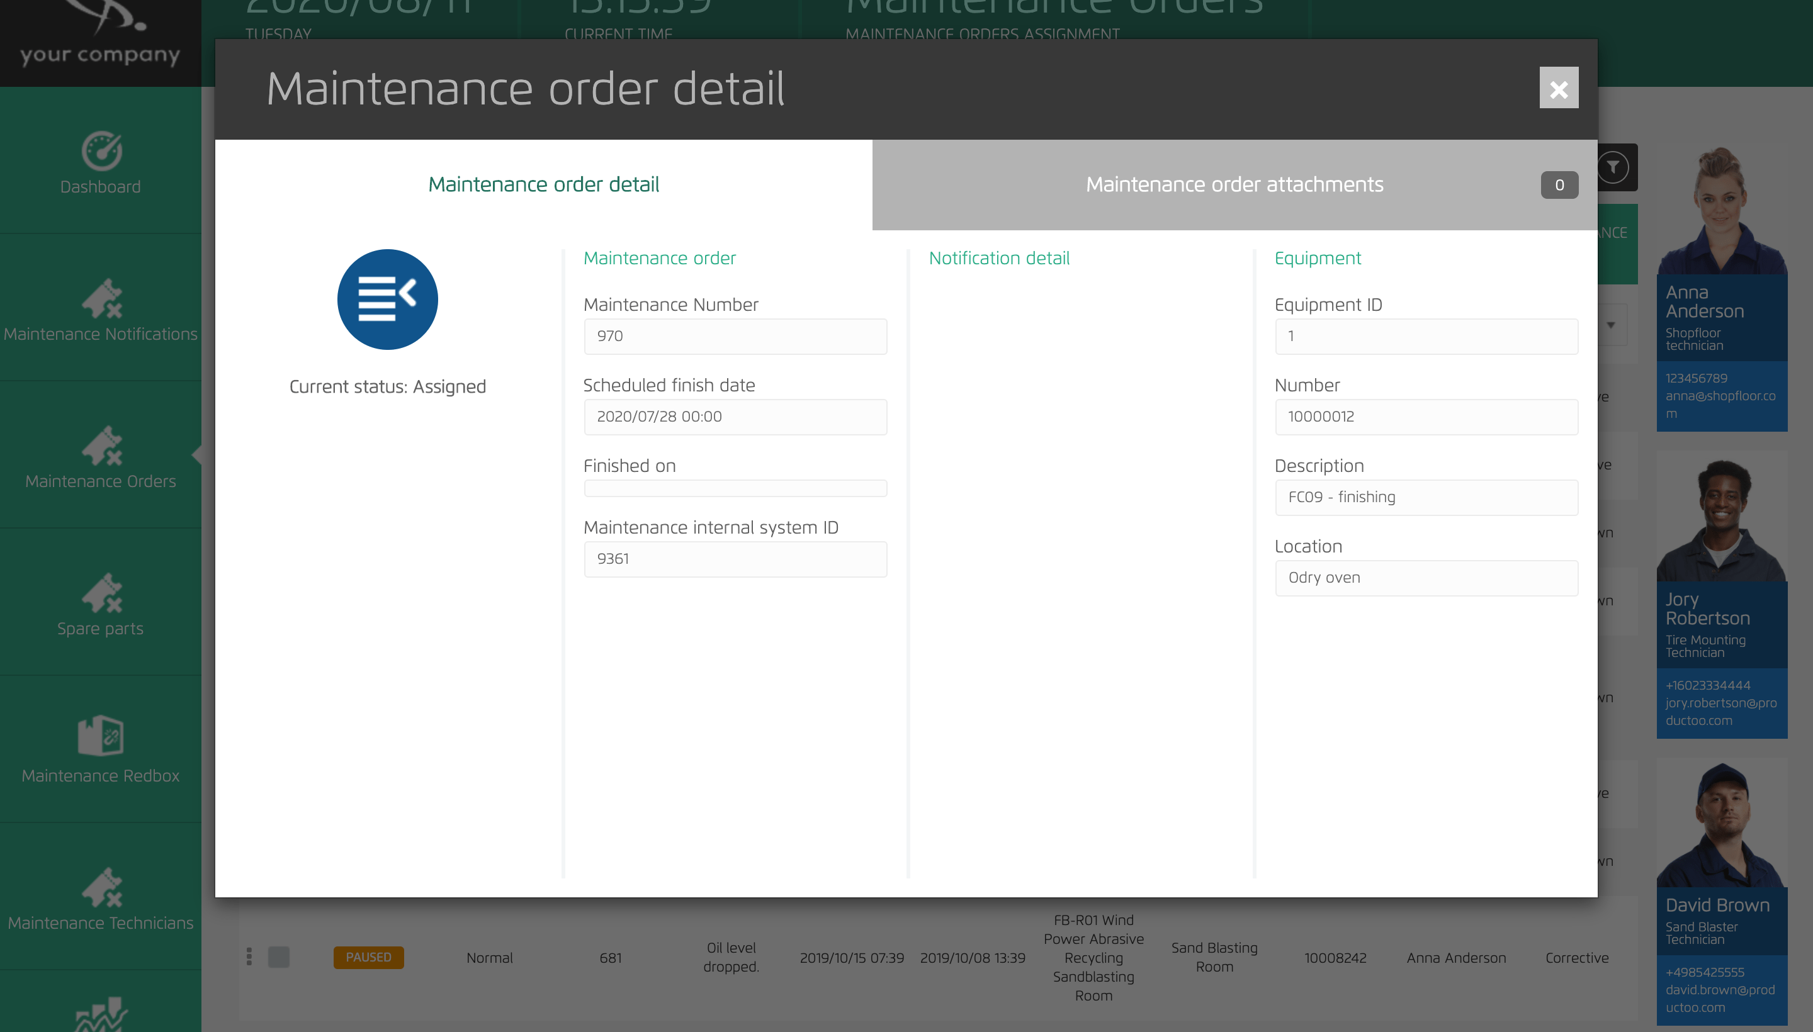Click the blue maintenance order status icon
The width and height of the screenshot is (1813, 1032).
[x=387, y=299]
